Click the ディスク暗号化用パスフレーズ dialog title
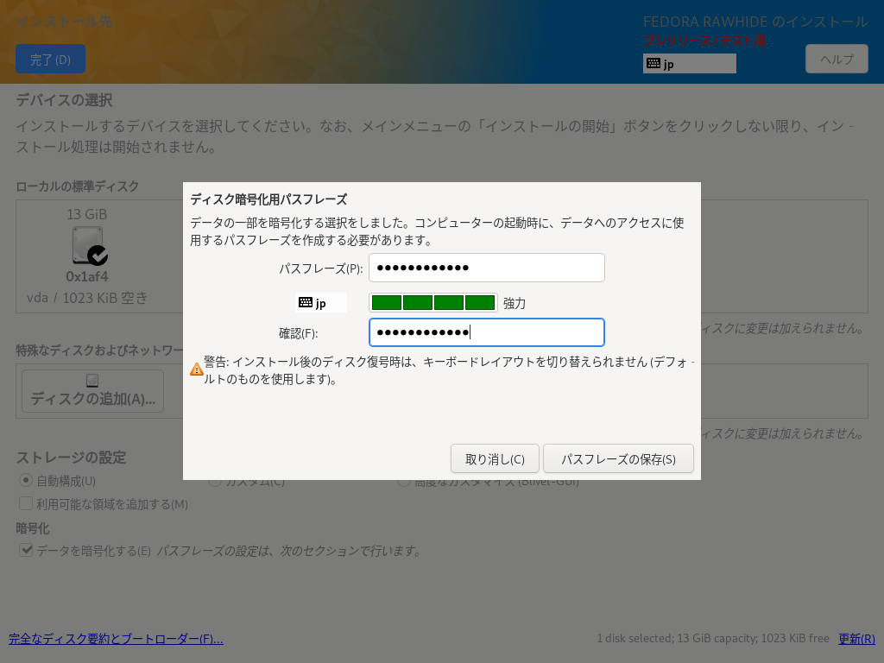 coord(268,199)
